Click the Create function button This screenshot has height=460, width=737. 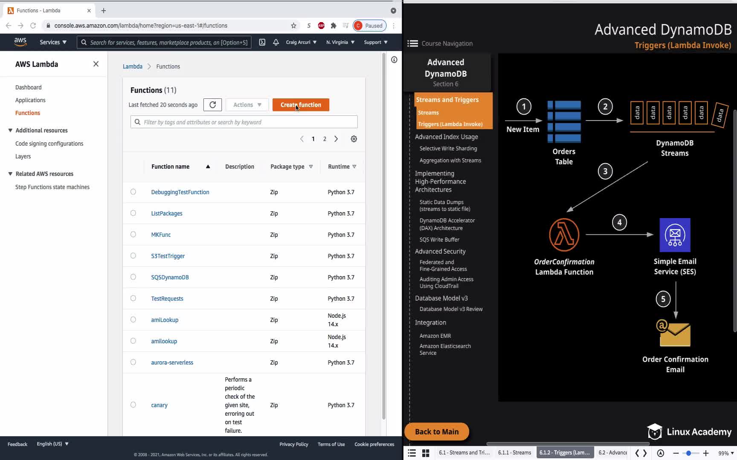[301, 105]
